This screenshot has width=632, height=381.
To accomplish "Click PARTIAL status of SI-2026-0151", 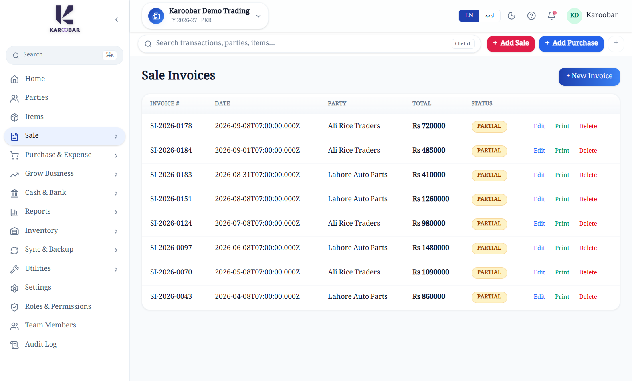I will pyautogui.click(x=489, y=199).
